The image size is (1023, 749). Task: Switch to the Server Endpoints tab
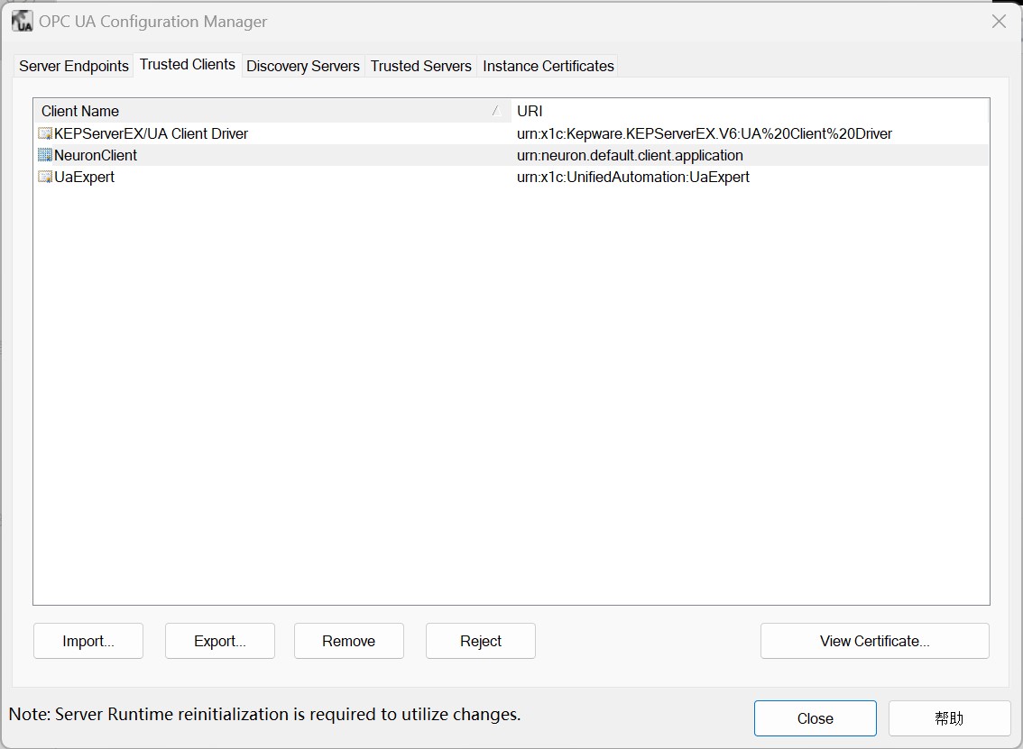(72, 66)
